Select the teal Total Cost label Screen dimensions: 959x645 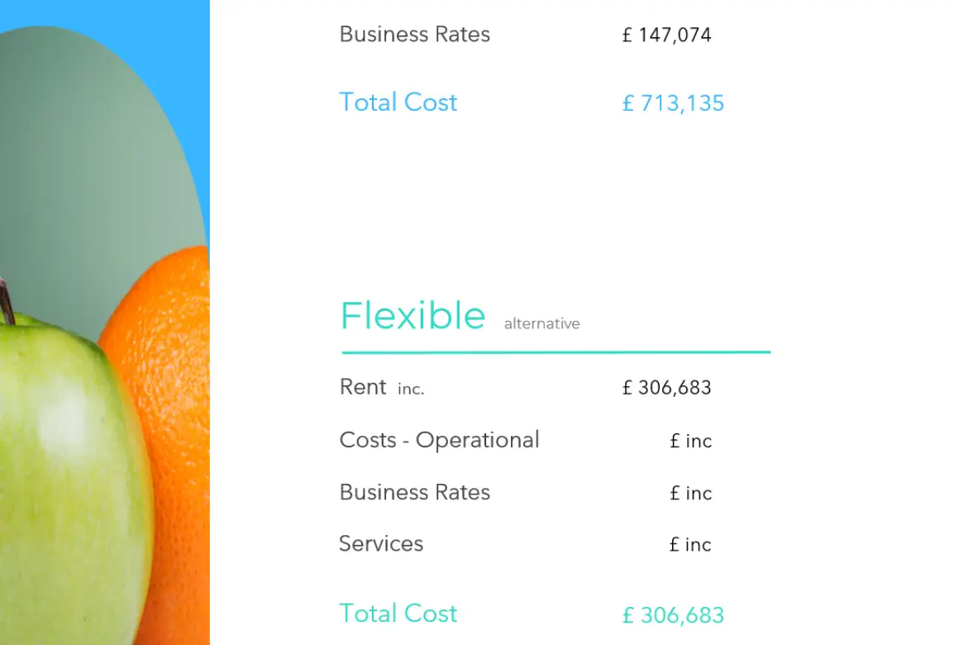coord(398,614)
